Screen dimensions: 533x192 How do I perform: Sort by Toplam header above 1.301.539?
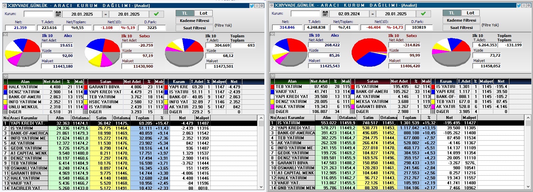point(409,118)
